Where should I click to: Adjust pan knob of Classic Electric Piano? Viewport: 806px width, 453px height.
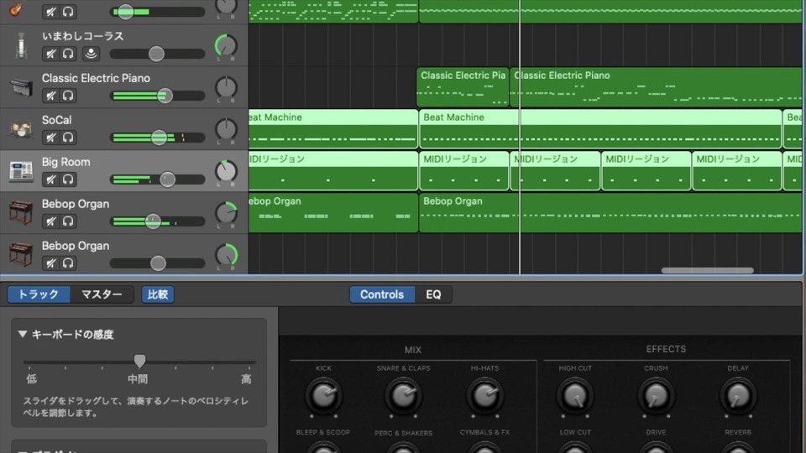pyautogui.click(x=226, y=88)
